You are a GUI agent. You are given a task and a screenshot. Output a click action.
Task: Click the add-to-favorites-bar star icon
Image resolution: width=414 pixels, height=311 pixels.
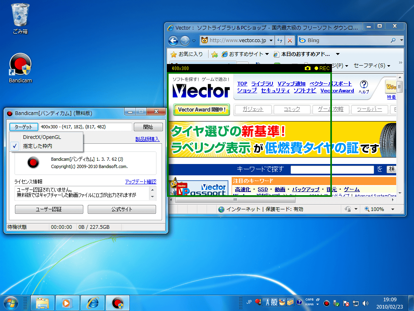[215, 54]
